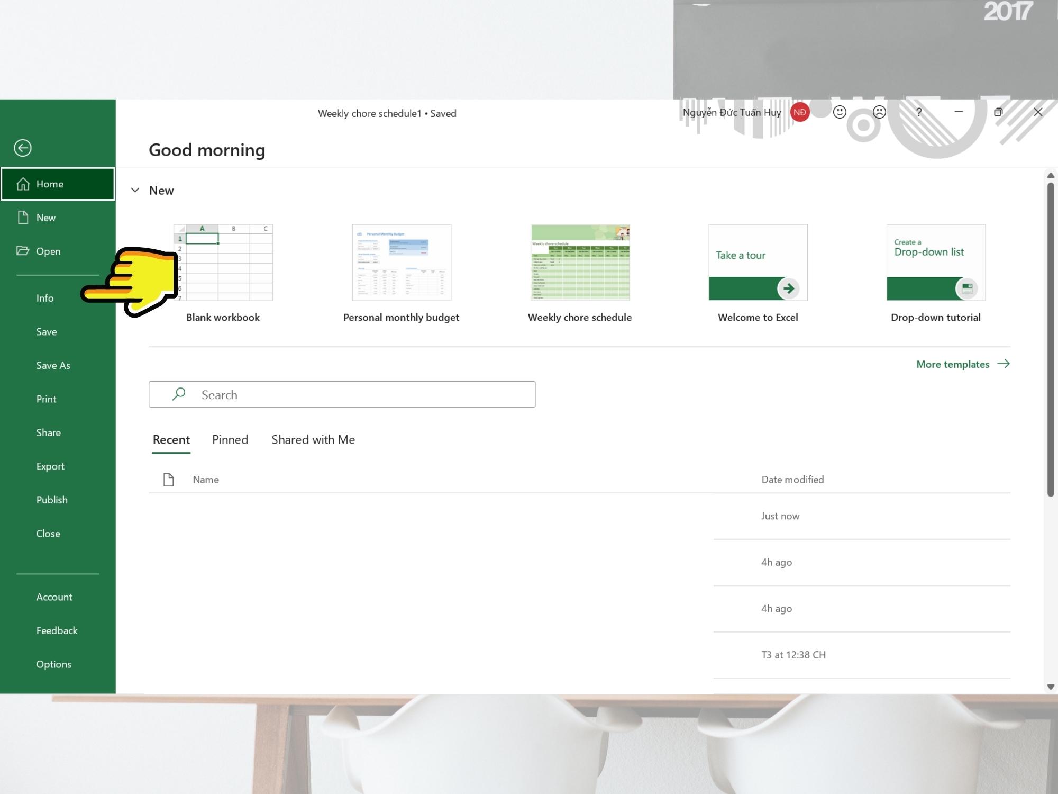1058x794 pixels.
Task: Open the Weekly chore schedule template
Action: tap(580, 263)
